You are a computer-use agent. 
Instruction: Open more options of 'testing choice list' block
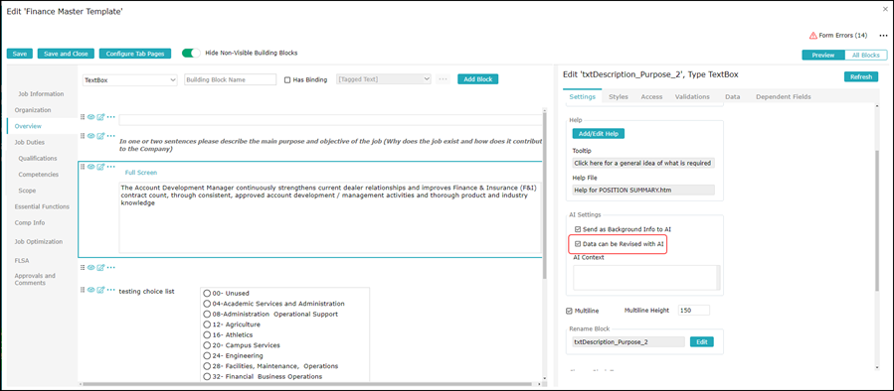coord(111,290)
